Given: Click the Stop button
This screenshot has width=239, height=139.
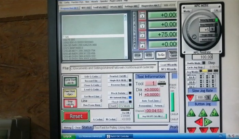Looking at the screenshot, I should [70, 103].
